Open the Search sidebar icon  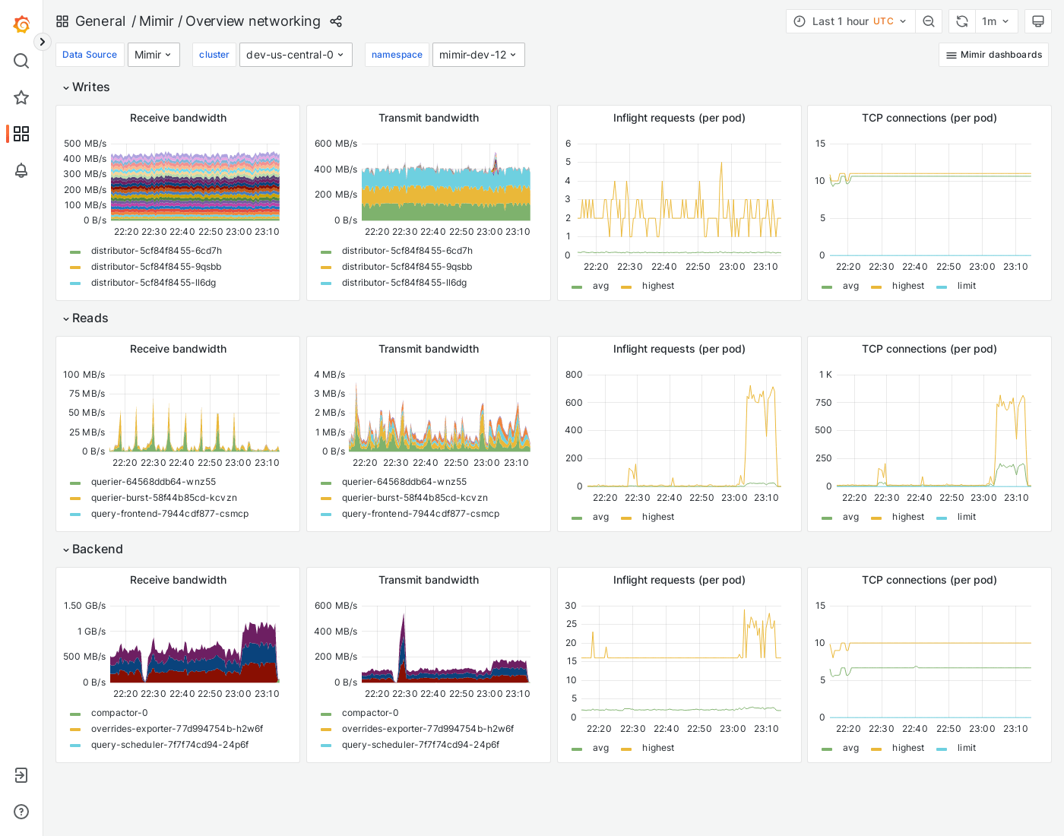(x=21, y=61)
